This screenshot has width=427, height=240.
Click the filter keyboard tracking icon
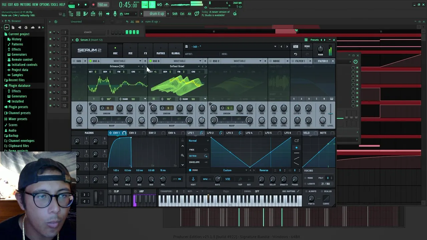click(x=332, y=99)
